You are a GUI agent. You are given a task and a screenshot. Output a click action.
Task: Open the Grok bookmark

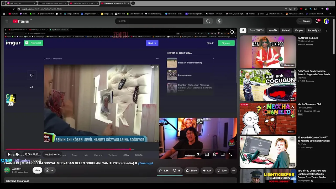[260, 14]
